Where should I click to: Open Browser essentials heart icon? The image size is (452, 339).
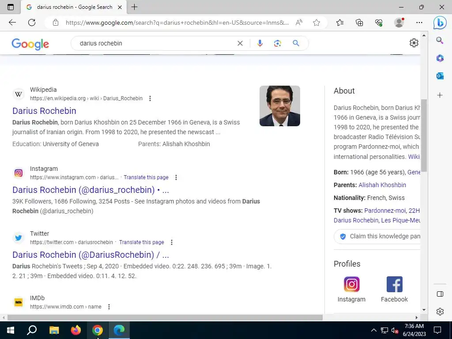(379, 23)
